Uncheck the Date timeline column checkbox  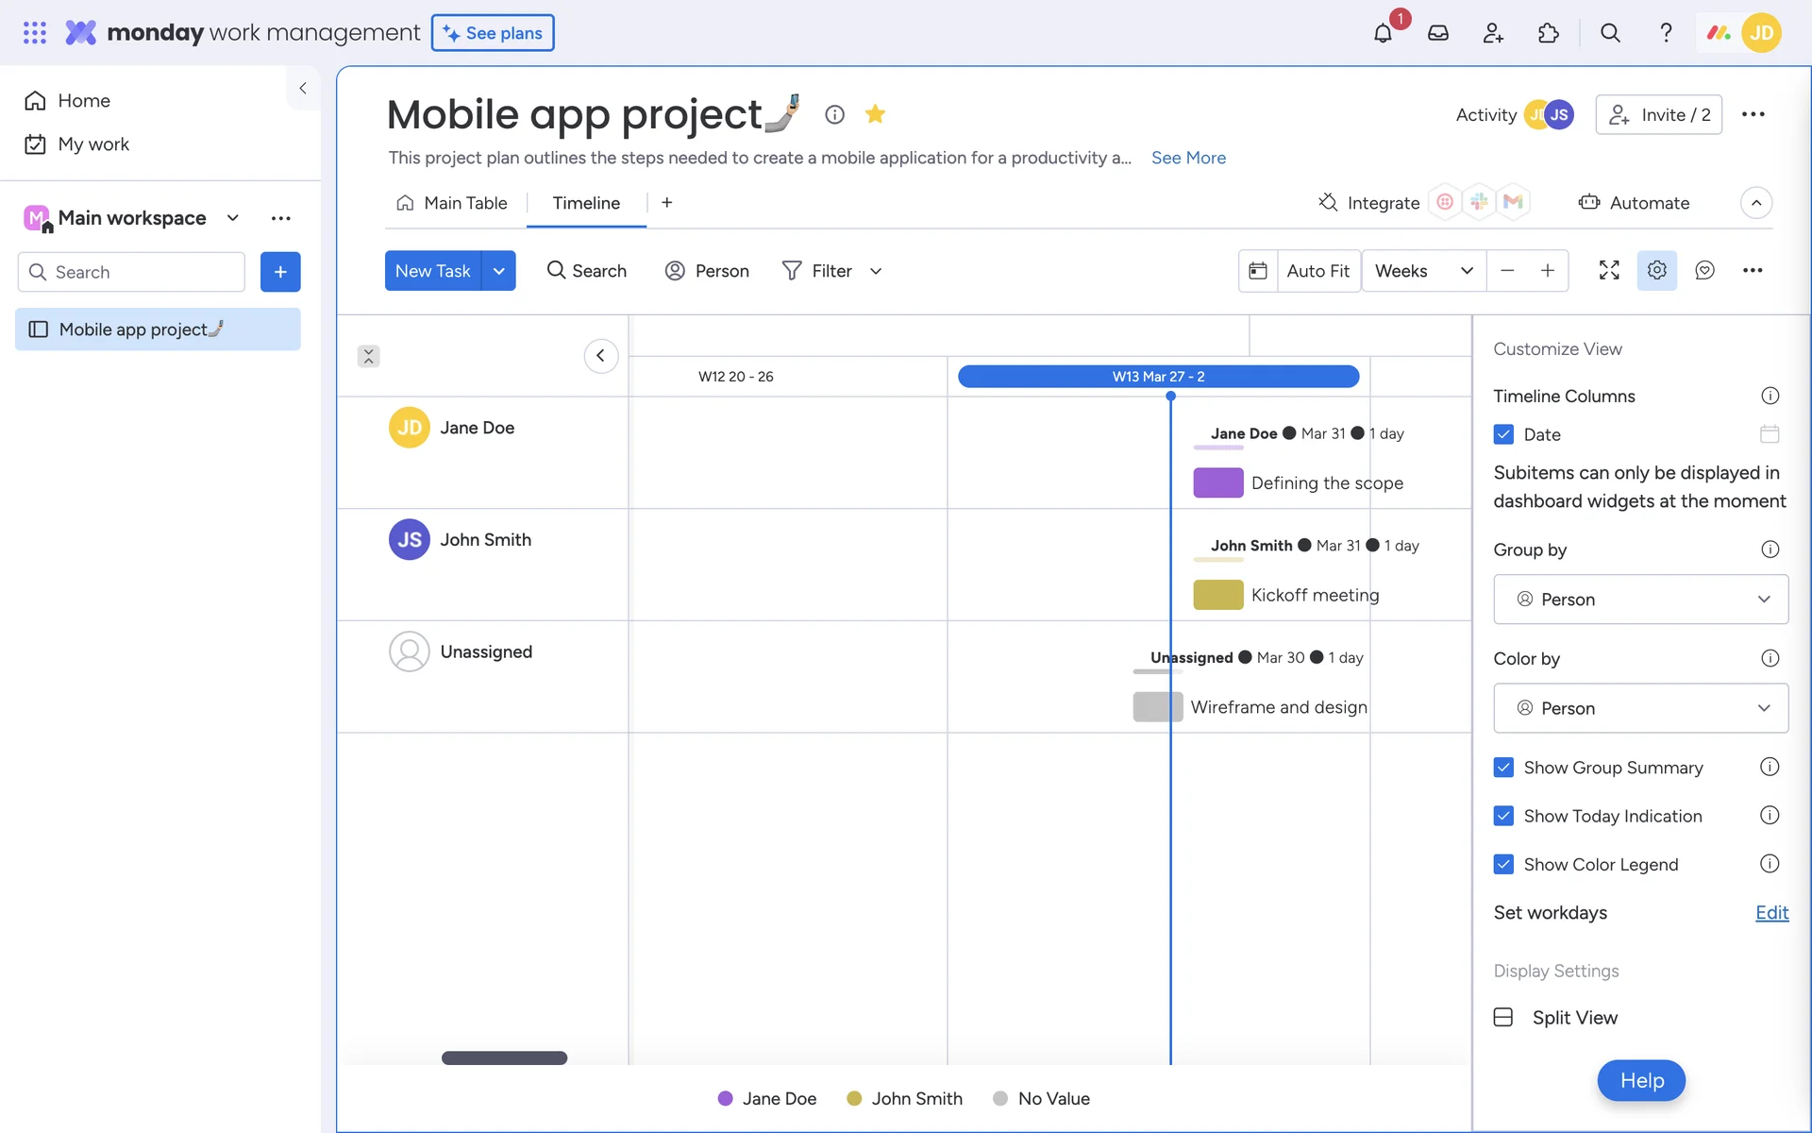[1503, 434]
